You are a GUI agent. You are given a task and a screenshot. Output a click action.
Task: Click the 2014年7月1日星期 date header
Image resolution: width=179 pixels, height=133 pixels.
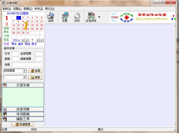click(17, 13)
